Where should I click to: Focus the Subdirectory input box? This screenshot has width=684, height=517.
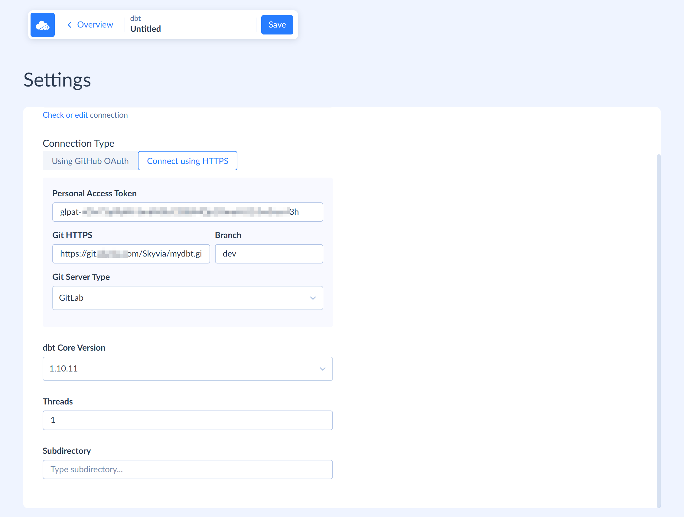click(187, 469)
